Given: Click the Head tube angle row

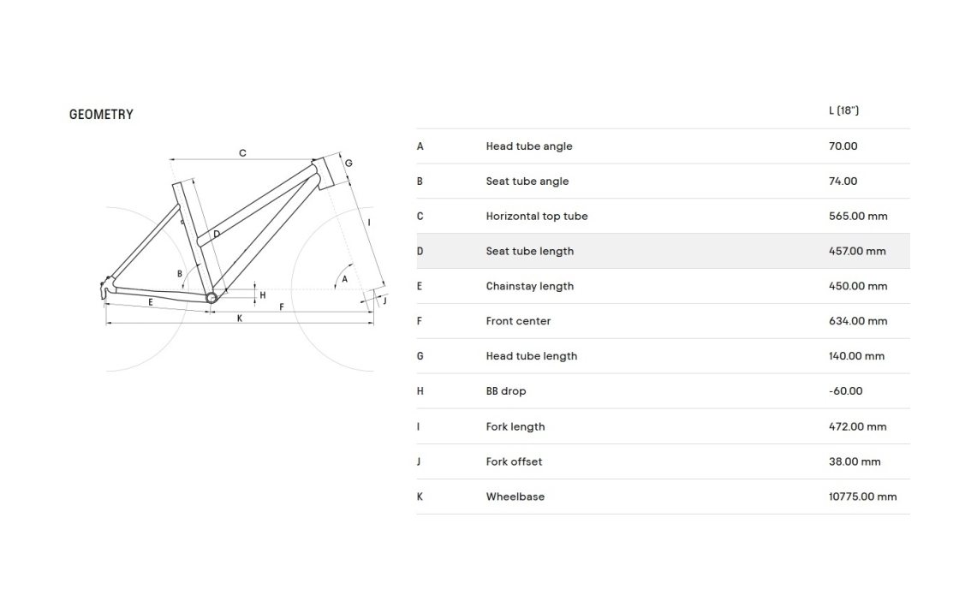Looking at the screenshot, I should 664,146.
